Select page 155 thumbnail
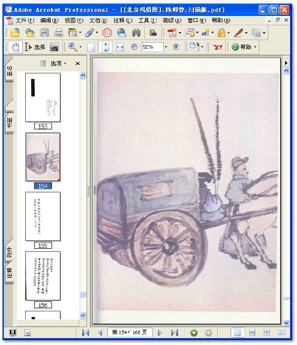297x345 pixels. (43, 217)
